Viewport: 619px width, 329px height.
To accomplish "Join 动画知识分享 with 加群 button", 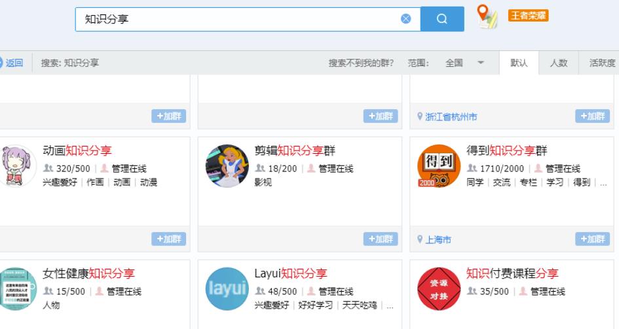I will [168, 239].
